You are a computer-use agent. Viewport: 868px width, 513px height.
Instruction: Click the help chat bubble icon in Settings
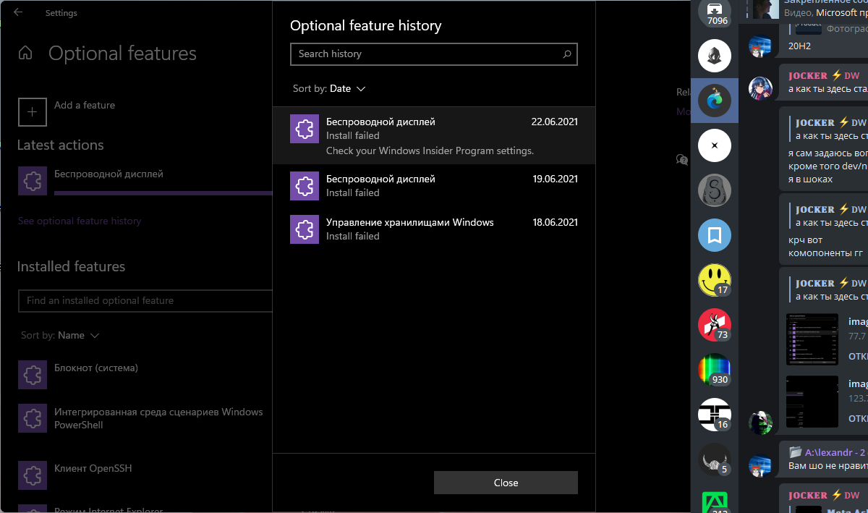[681, 159]
